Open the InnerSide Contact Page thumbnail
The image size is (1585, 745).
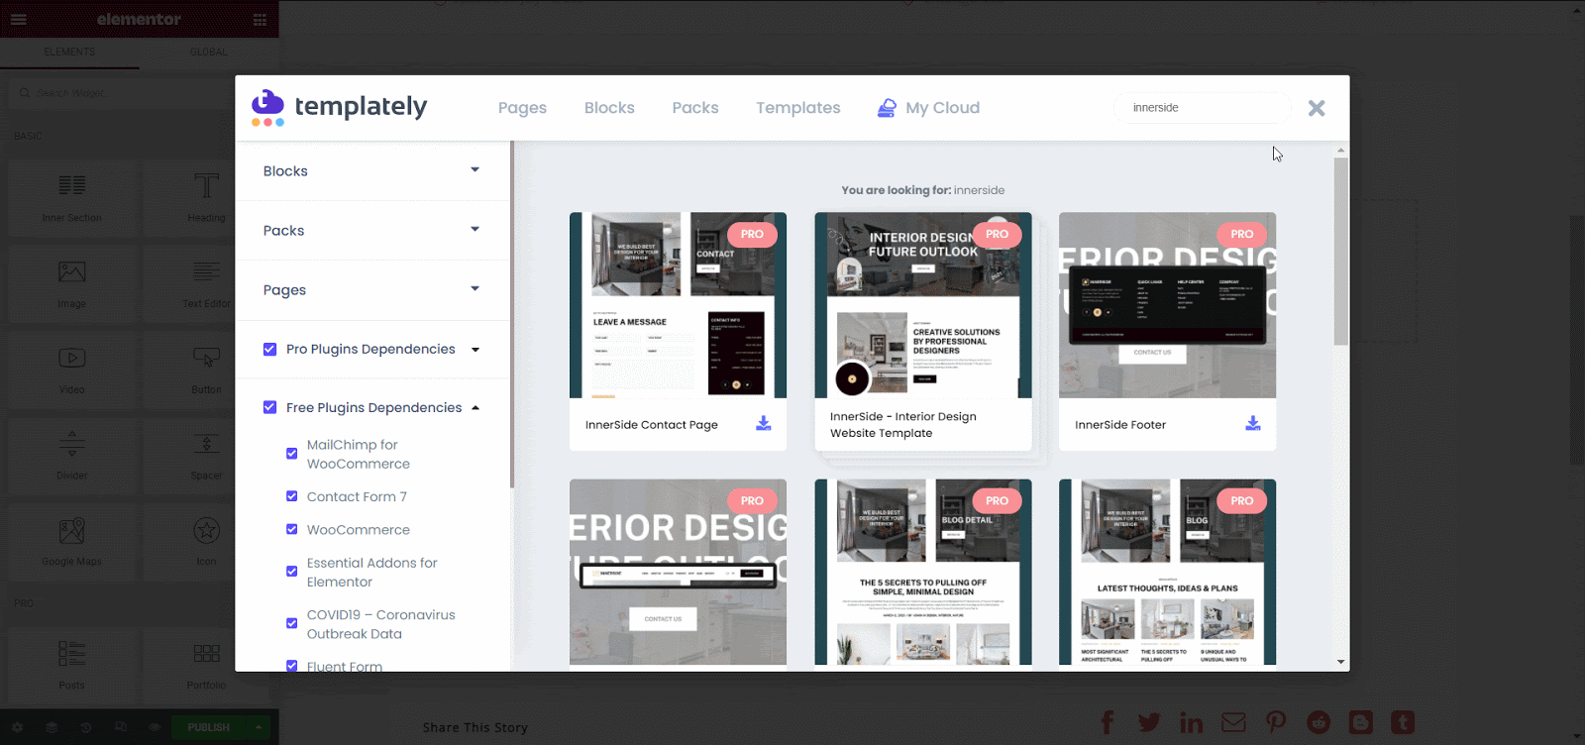(x=678, y=305)
